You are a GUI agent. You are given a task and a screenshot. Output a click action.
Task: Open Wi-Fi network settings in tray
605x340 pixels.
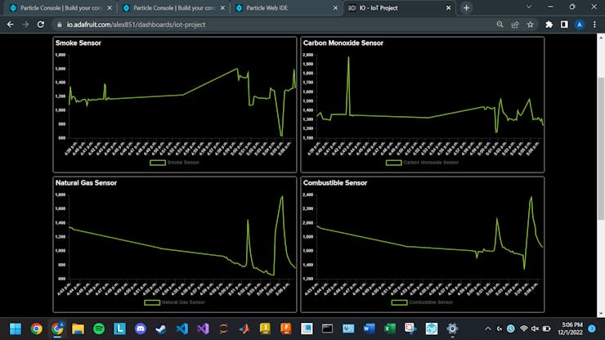coord(523,329)
